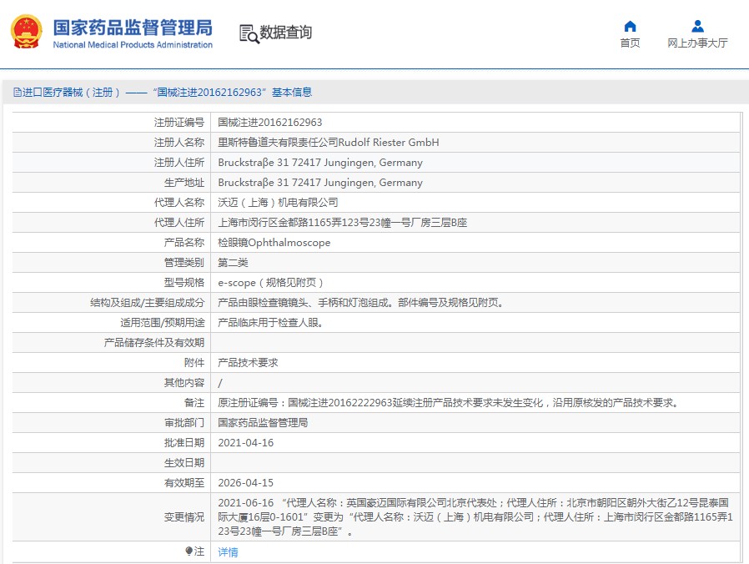
Task: Click the national emblem logo
Action: pos(28,32)
